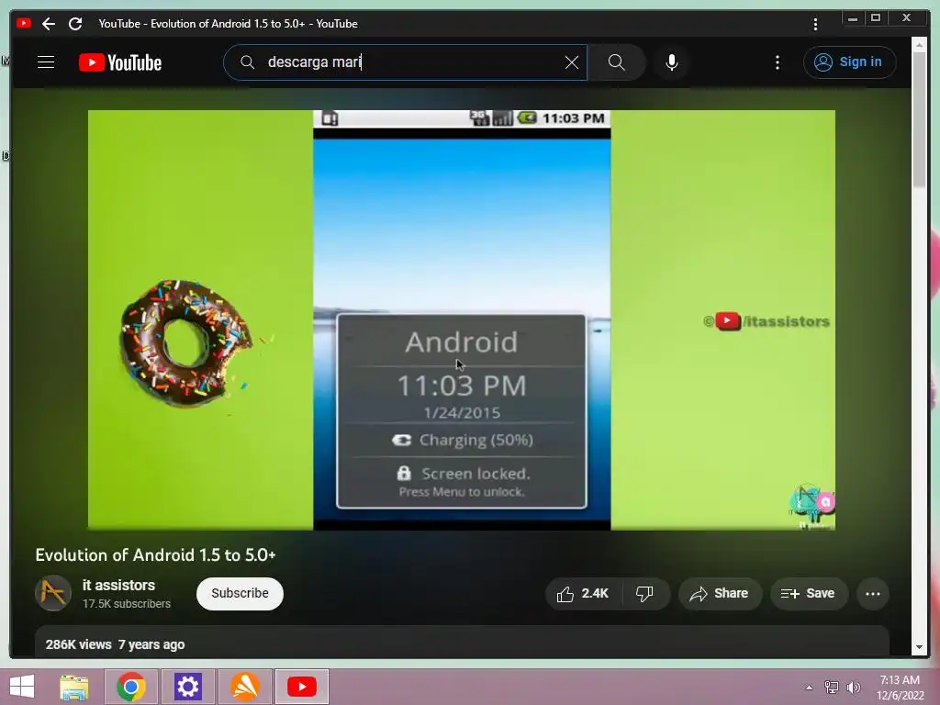Screen dimensions: 940x705
Task: Open the it assistors channel name link
Action: point(118,585)
